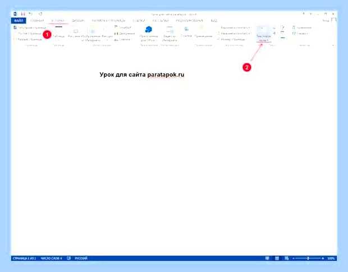Expand the Table (Таблица) dropdown
Viewport: 348px width, 272px height.
59,33
